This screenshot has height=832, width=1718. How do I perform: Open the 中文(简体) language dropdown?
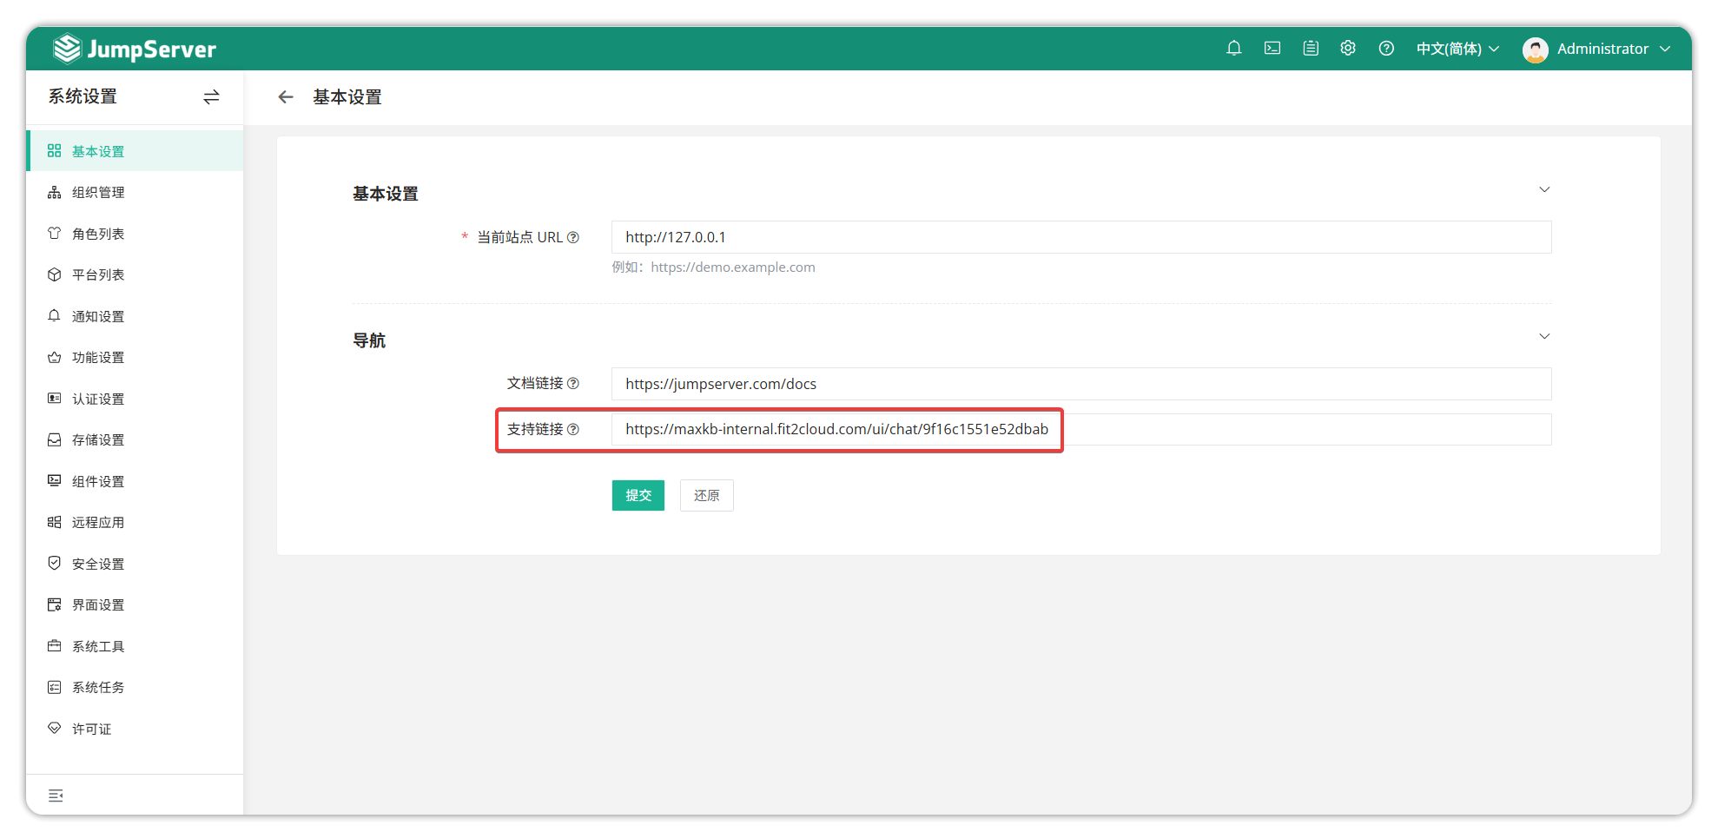pos(1457,49)
